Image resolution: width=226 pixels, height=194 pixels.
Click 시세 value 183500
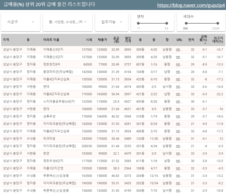87,139
